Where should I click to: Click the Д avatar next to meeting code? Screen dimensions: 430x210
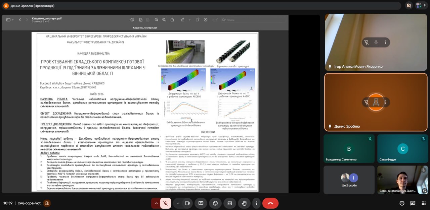click(47, 203)
